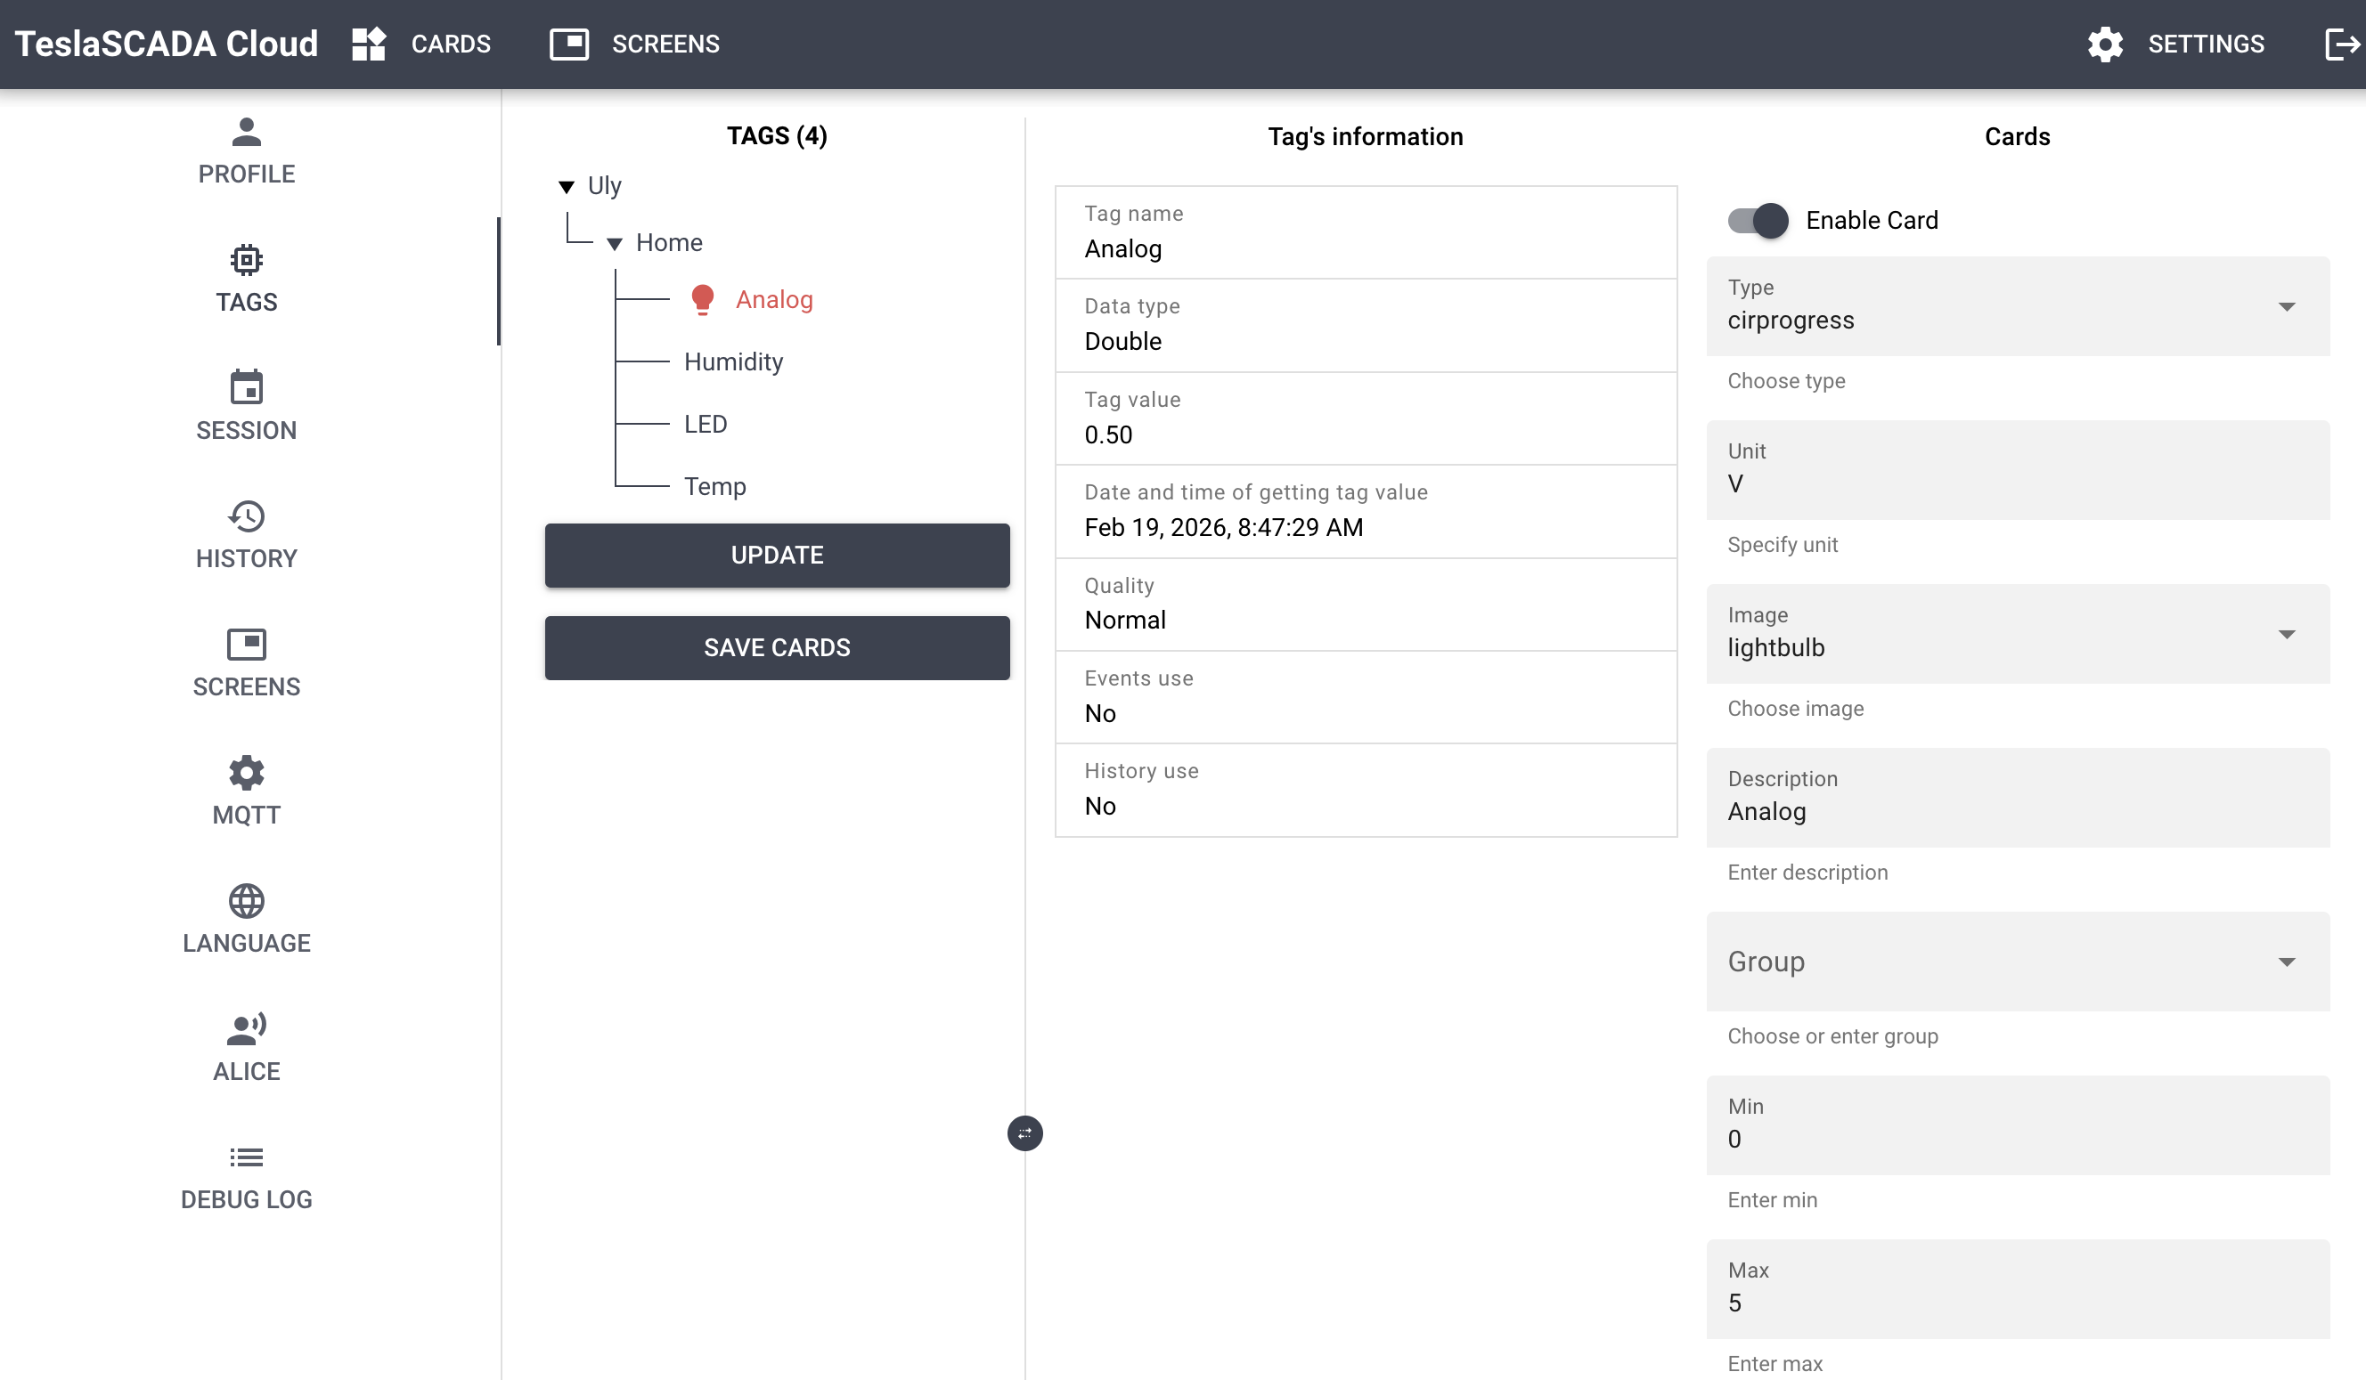Open the Group dropdown
Viewport: 2366px width, 1380px height.
pyautogui.click(x=2017, y=962)
